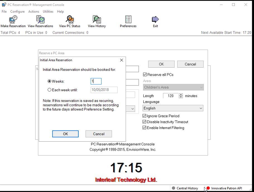
Task: Open the Children's Area dropdown
Action: click(x=173, y=87)
